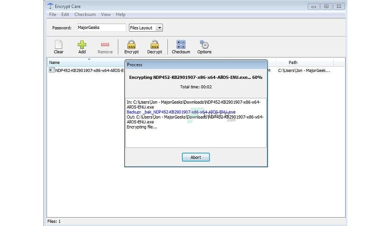Abort the encryption process

pyautogui.click(x=196, y=157)
